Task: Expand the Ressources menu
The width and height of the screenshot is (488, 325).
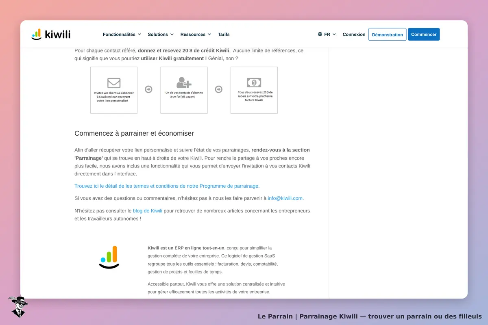Action: (x=196, y=35)
